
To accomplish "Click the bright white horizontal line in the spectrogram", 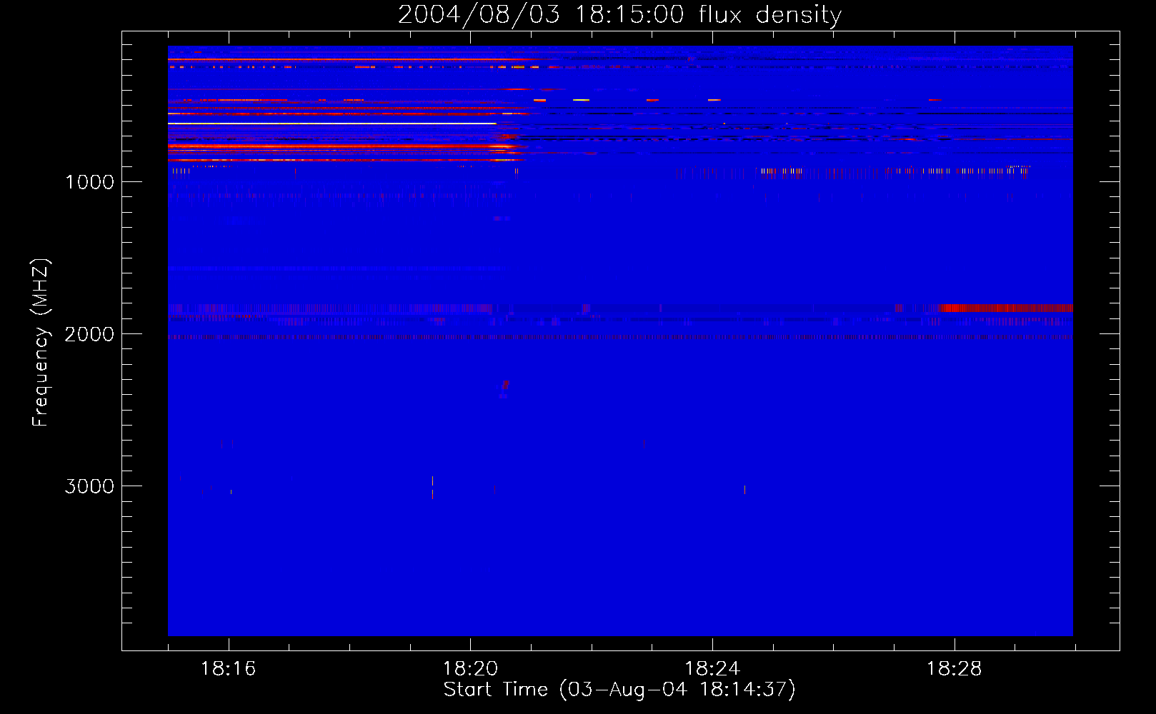I will pyautogui.click(x=332, y=124).
